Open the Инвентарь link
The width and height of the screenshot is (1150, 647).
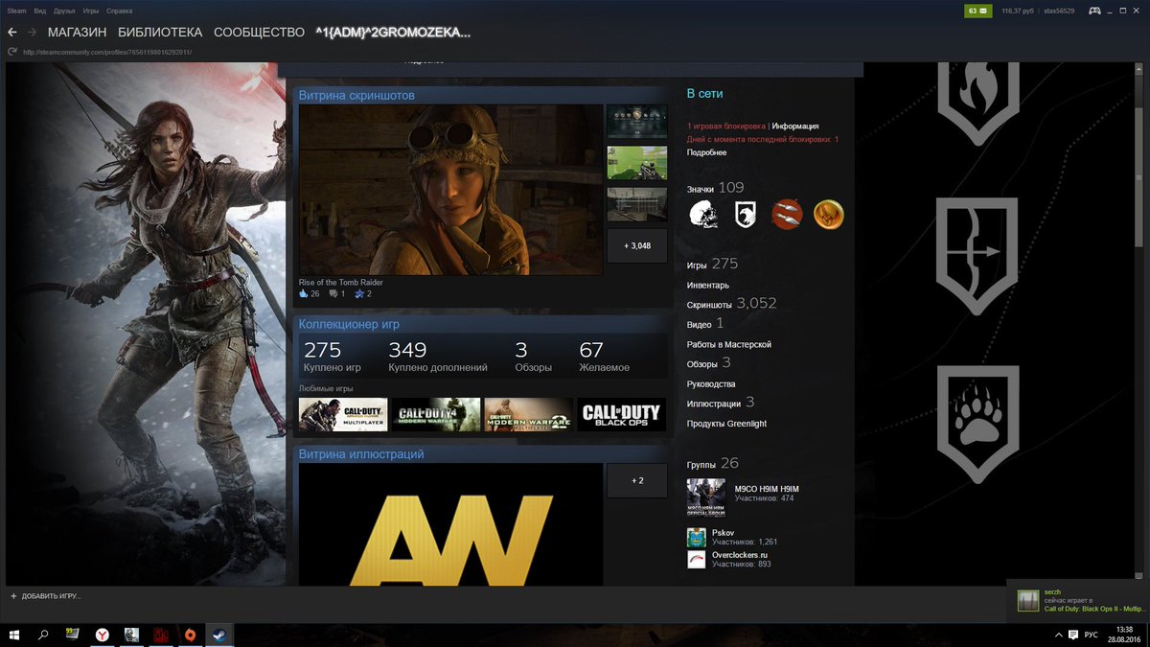pos(707,285)
